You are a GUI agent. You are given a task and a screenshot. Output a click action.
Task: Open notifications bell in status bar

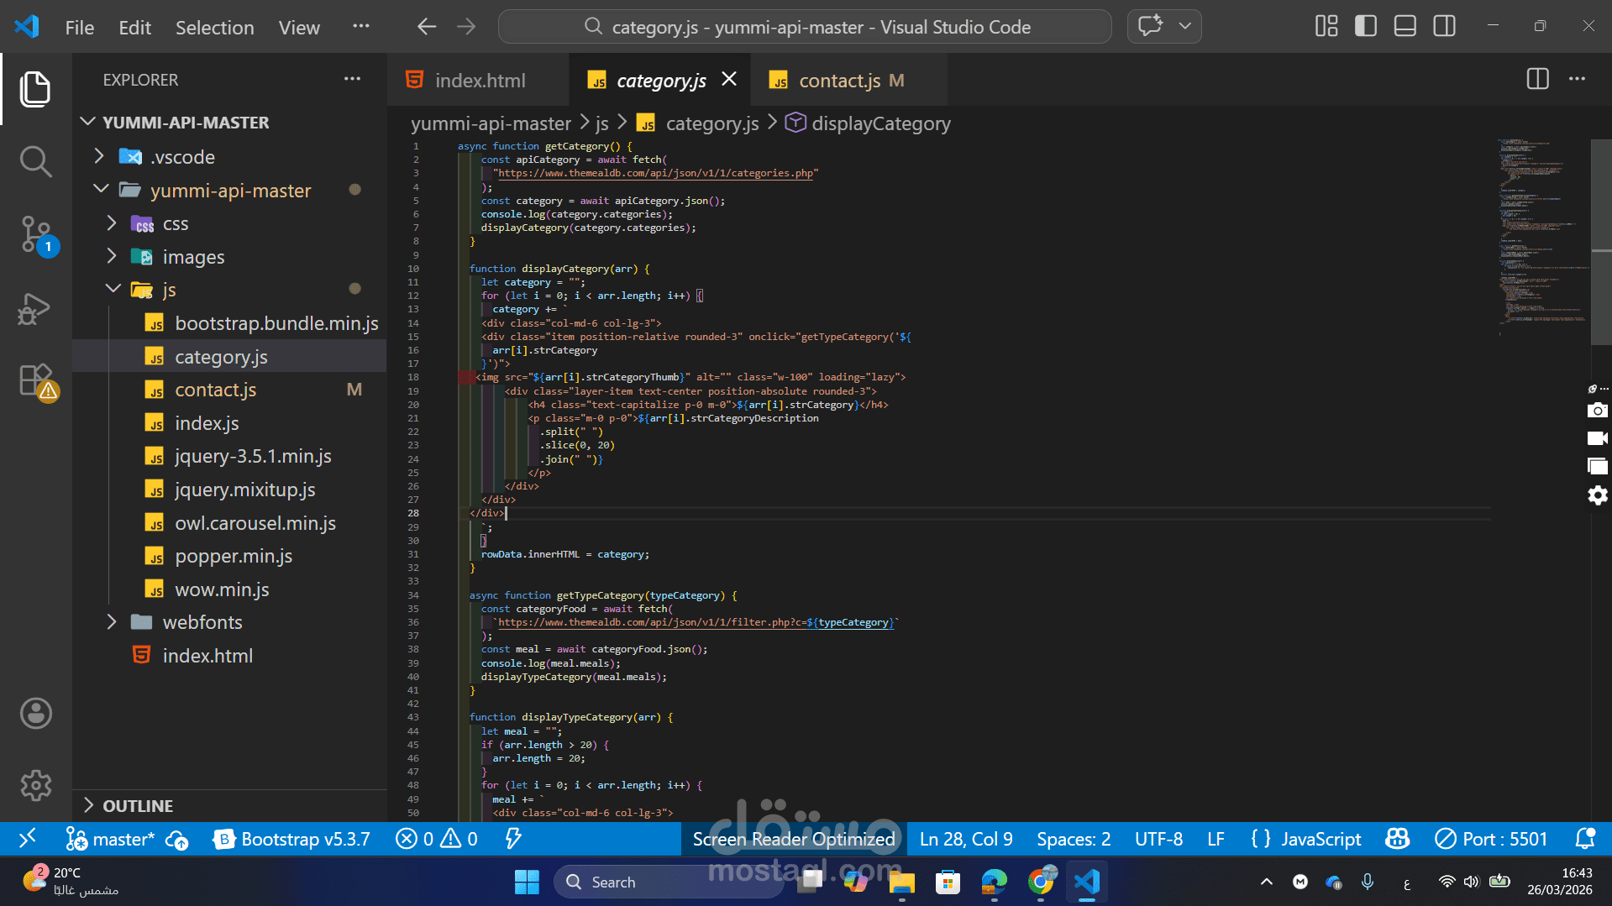click(x=1584, y=839)
